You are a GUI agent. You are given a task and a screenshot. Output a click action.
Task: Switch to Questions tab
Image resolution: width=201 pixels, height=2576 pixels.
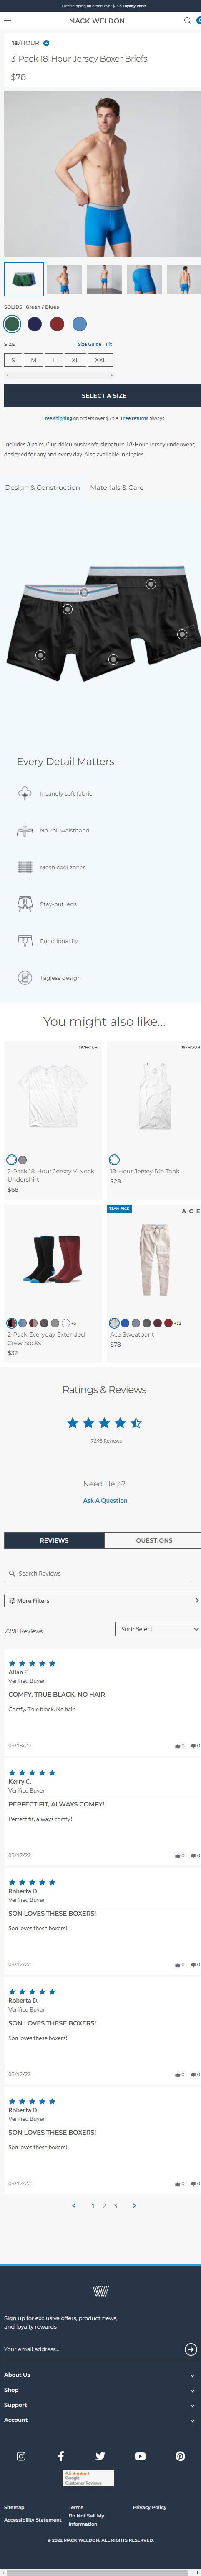coord(153,1540)
